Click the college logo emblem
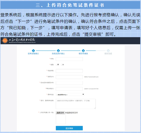The height and width of the screenshot is (133, 141). pos(5,40)
